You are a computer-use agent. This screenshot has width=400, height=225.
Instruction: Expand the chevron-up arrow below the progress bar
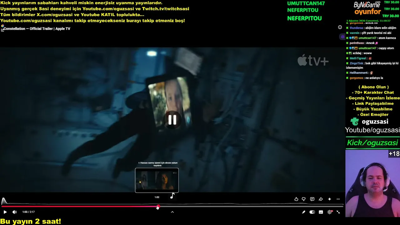pyautogui.click(x=172, y=212)
